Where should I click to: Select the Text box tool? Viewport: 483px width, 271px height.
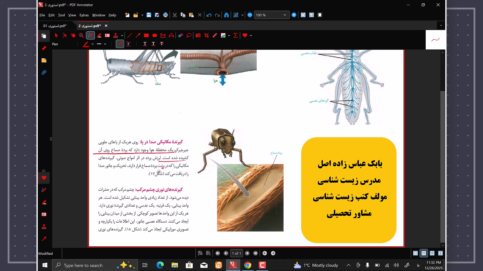point(107,35)
